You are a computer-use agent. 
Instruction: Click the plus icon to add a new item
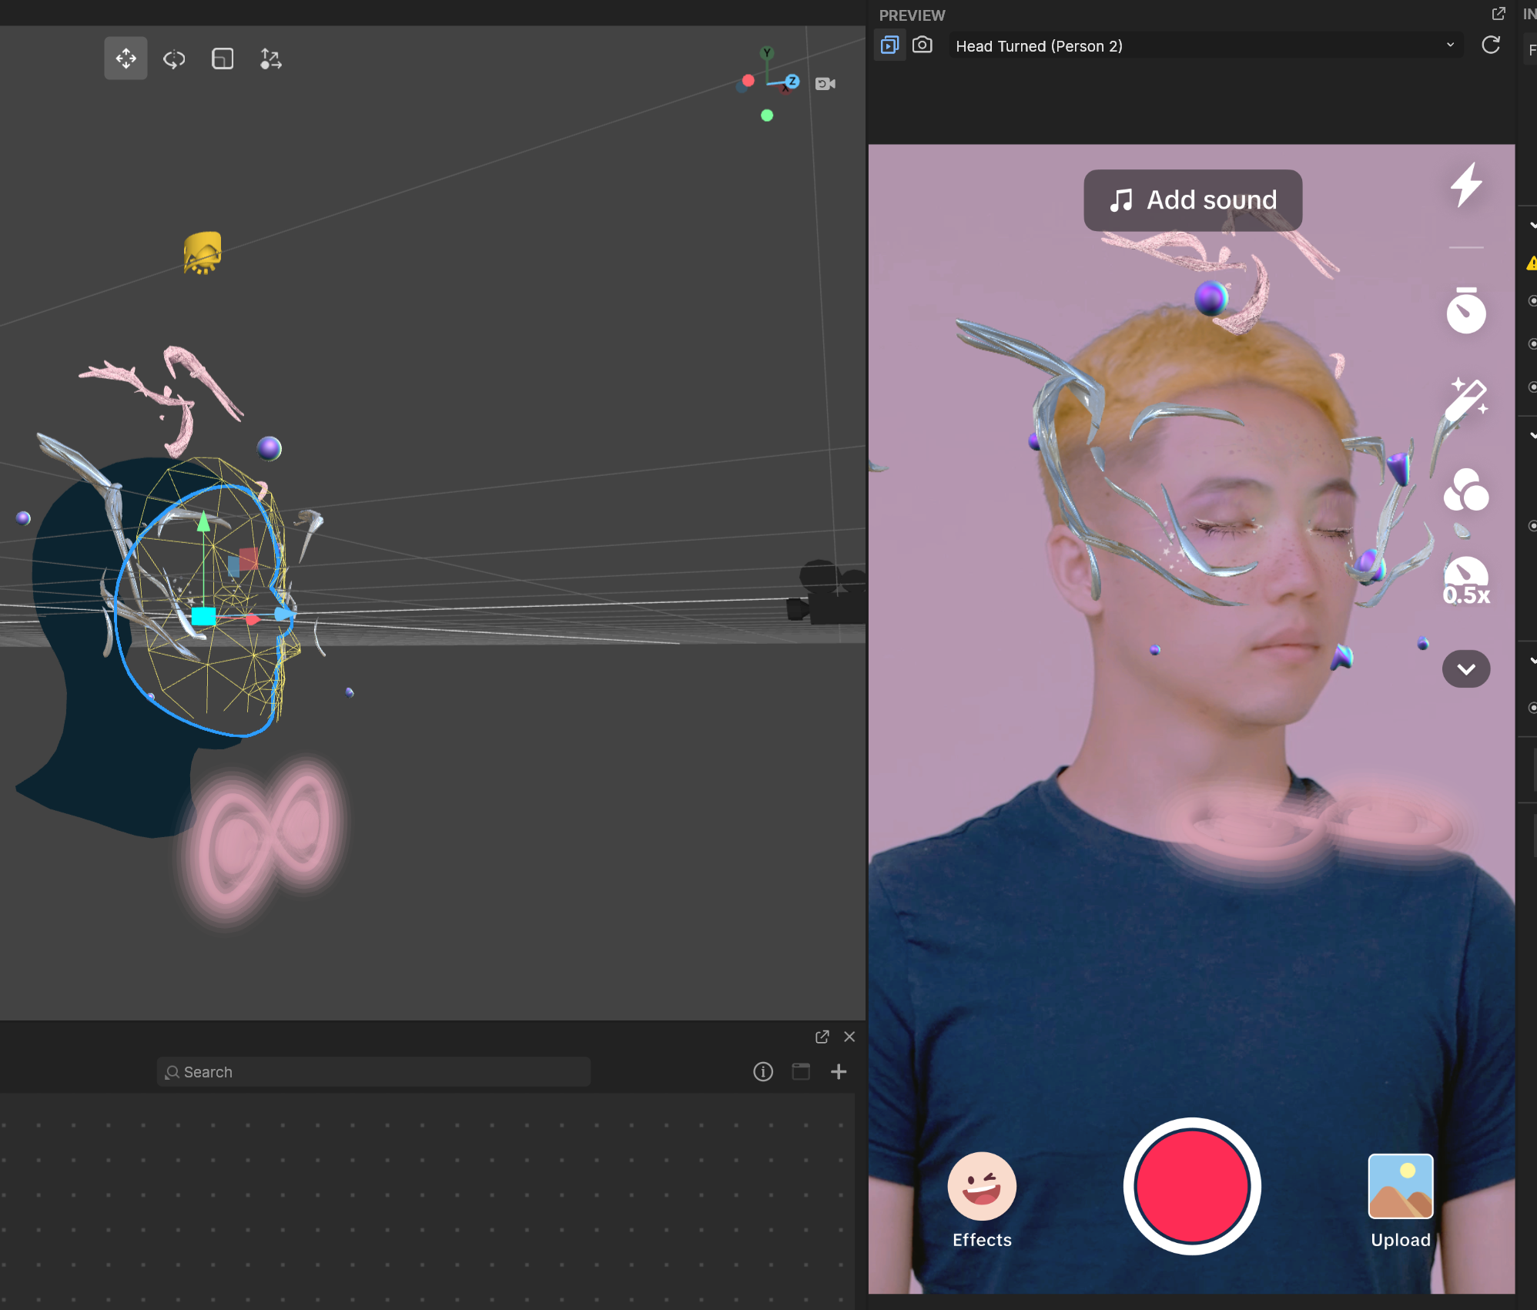[x=839, y=1071]
